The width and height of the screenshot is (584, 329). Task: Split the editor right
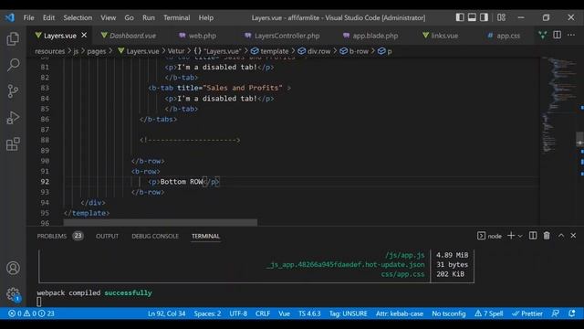coord(558,35)
